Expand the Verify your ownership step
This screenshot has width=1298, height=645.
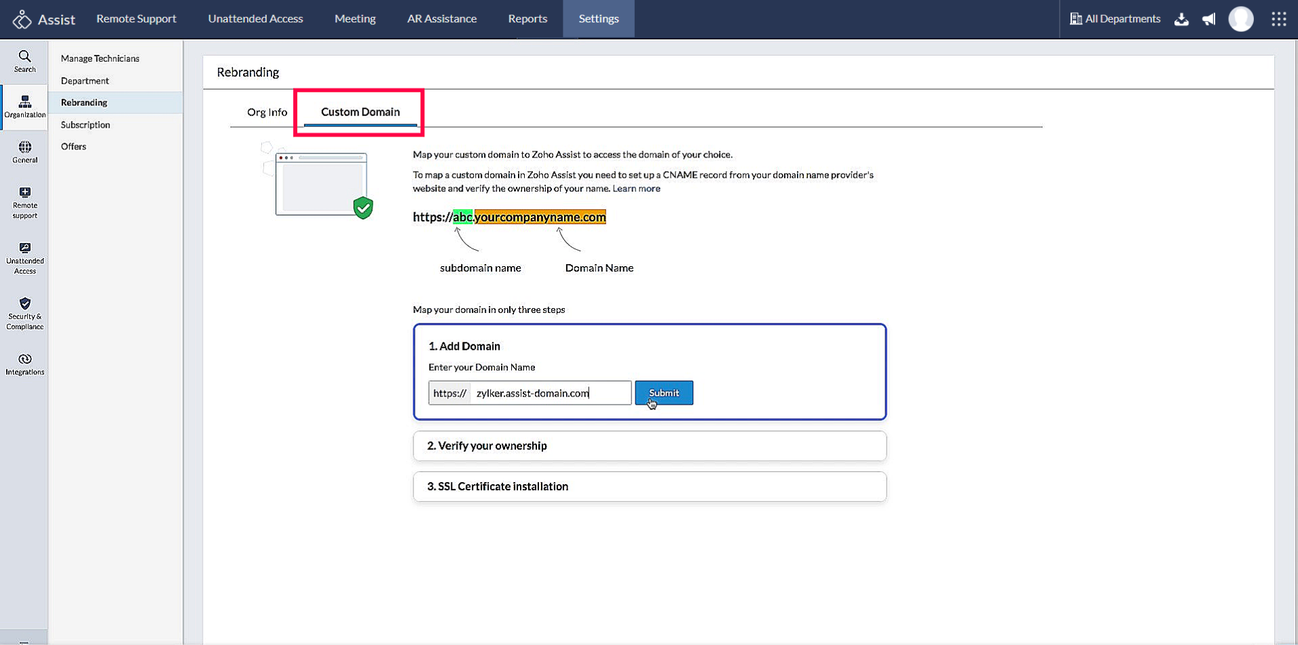tap(649, 446)
